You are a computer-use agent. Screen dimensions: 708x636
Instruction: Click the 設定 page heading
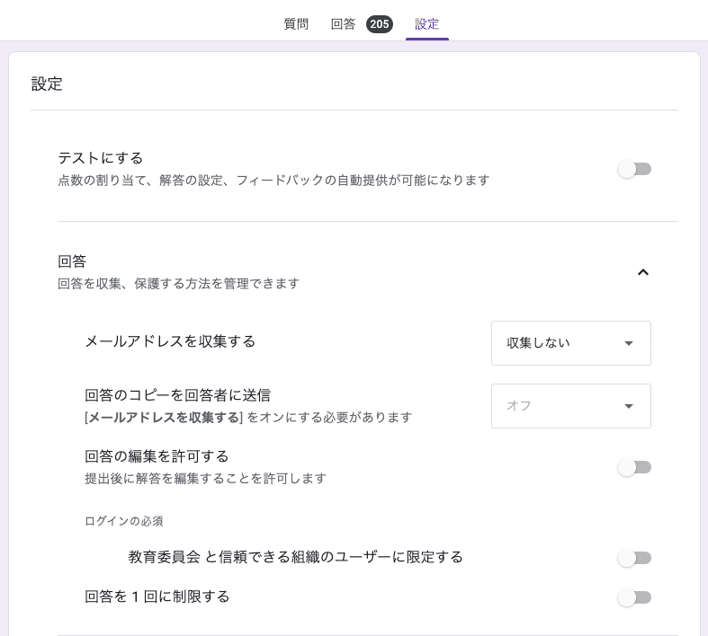click(47, 84)
